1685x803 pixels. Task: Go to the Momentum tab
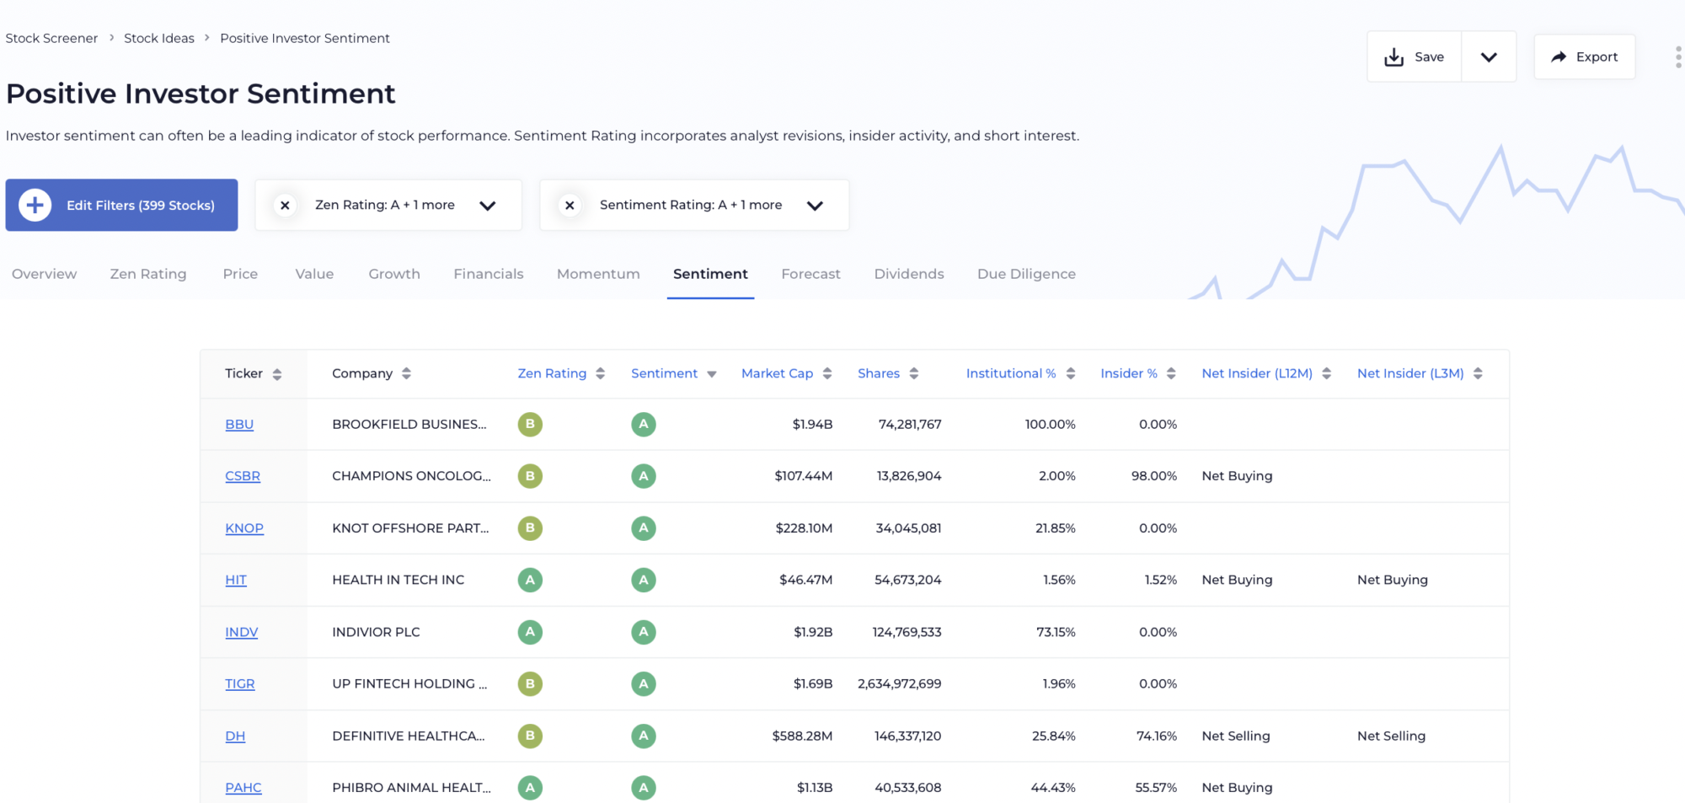tap(598, 274)
